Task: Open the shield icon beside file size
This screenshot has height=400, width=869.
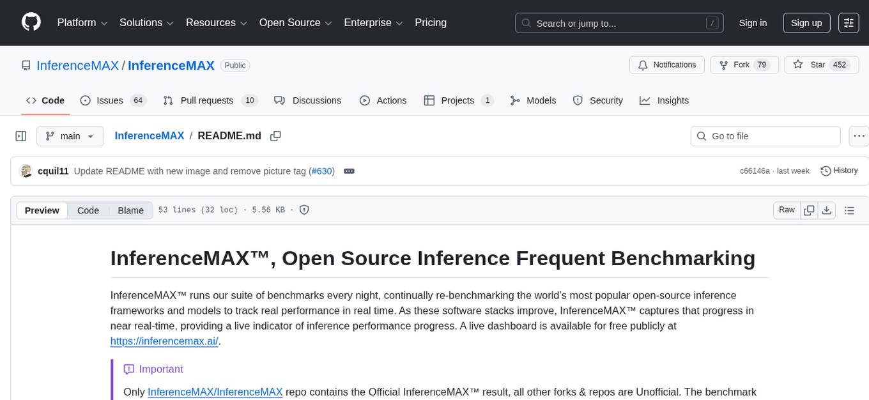Action: point(304,210)
